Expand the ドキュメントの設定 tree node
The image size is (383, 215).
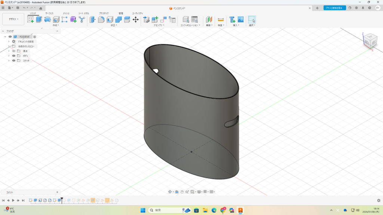[9, 41]
